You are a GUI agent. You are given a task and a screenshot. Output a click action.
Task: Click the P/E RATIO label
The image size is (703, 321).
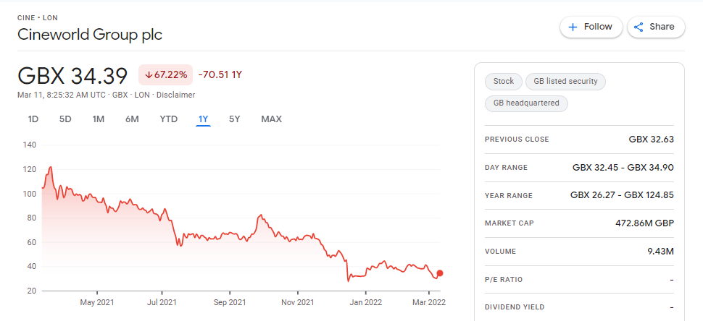(504, 280)
